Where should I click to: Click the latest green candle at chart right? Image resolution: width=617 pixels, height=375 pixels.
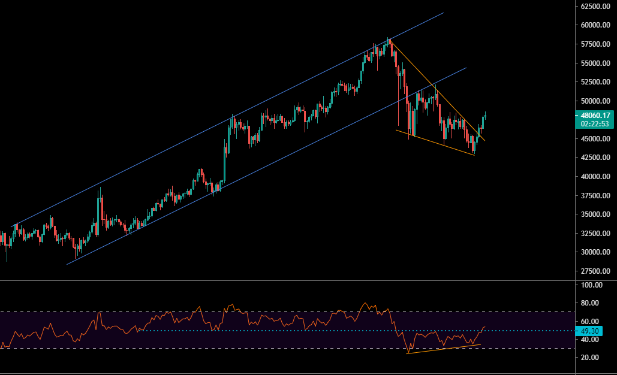point(484,117)
